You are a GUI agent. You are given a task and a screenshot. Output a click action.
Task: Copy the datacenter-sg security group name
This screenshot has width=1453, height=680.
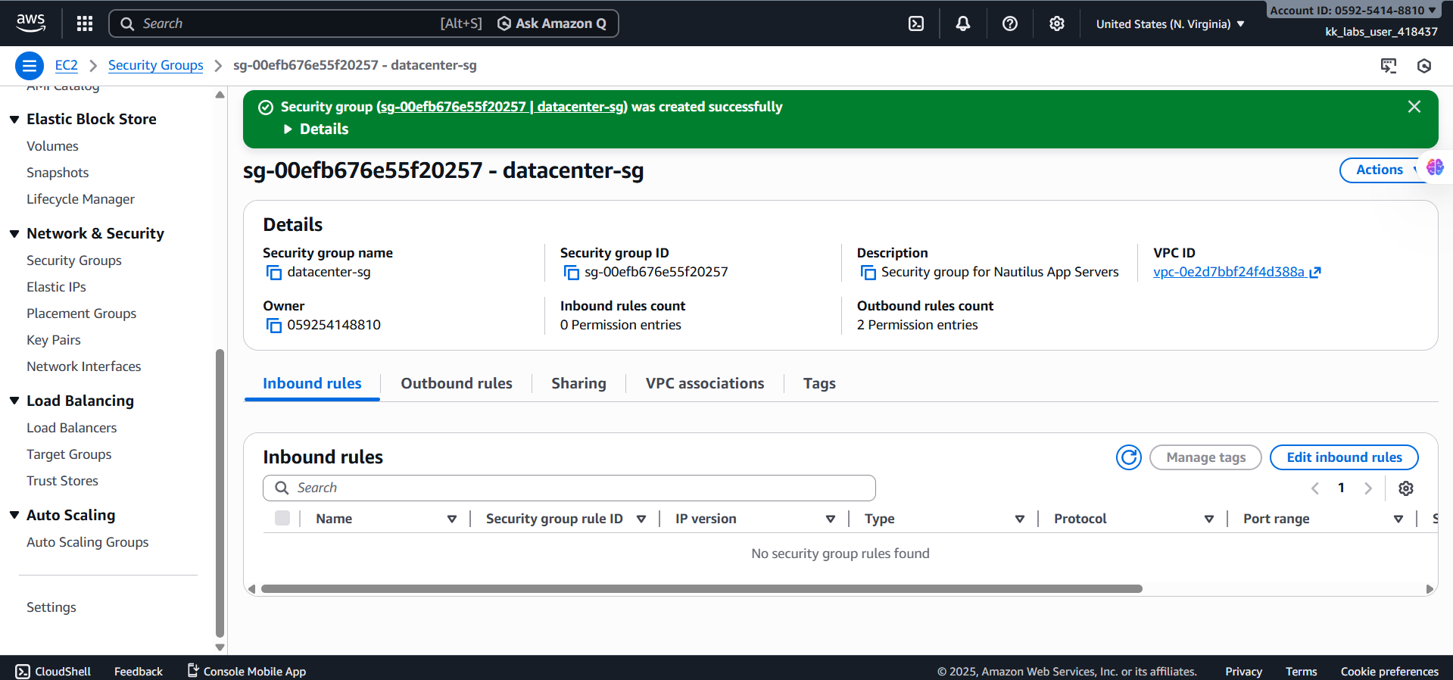tap(274, 273)
